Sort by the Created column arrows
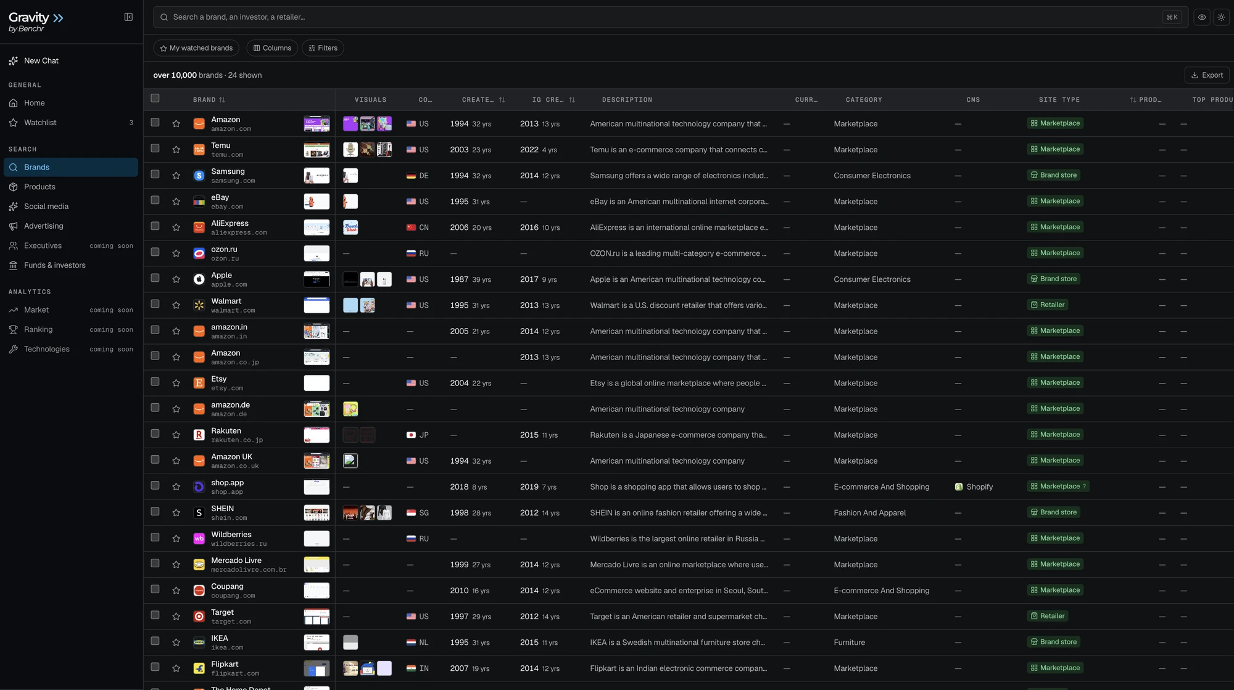Image resolution: width=1234 pixels, height=690 pixels. coord(502,100)
